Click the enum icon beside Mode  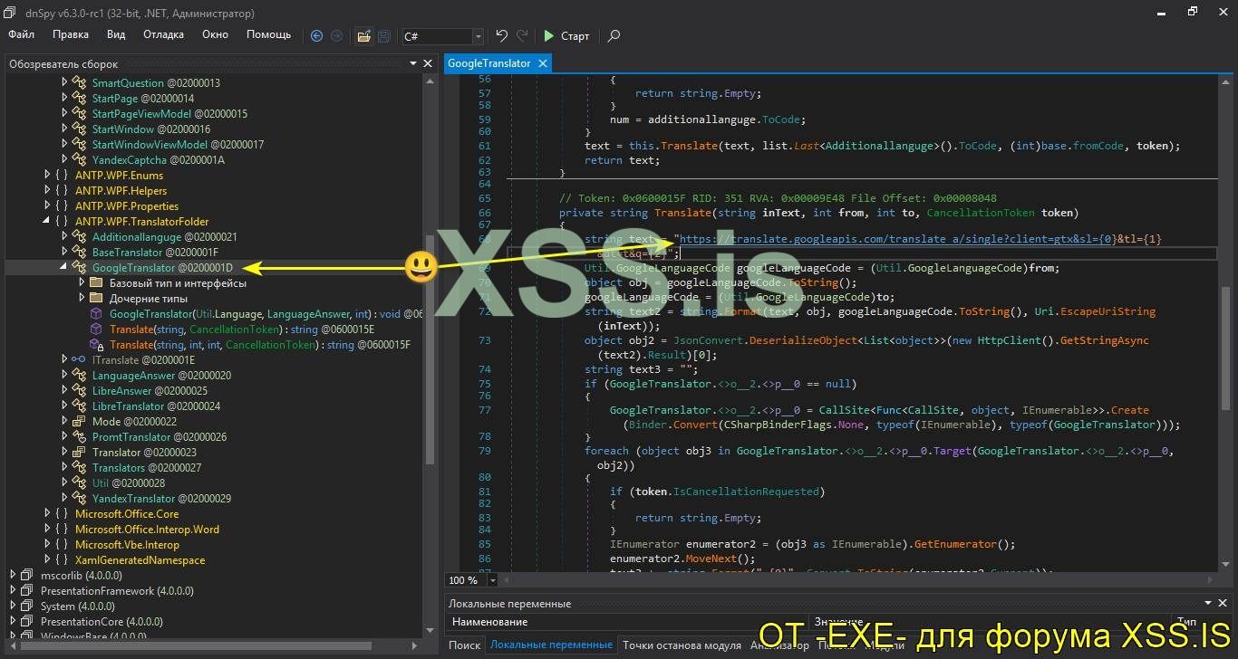click(x=79, y=421)
